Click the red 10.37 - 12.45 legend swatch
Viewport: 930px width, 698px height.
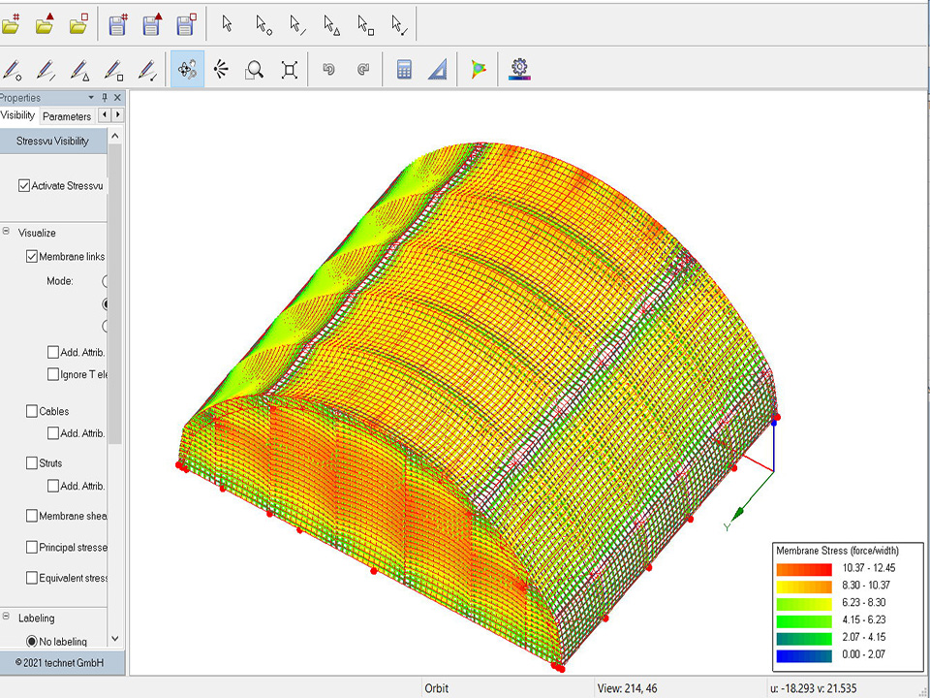pyautogui.click(x=804, y=569)
